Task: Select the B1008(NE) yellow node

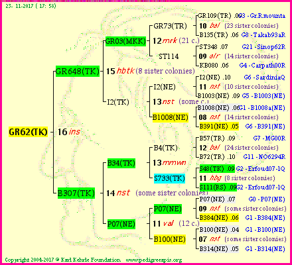Action: [171, 117]
